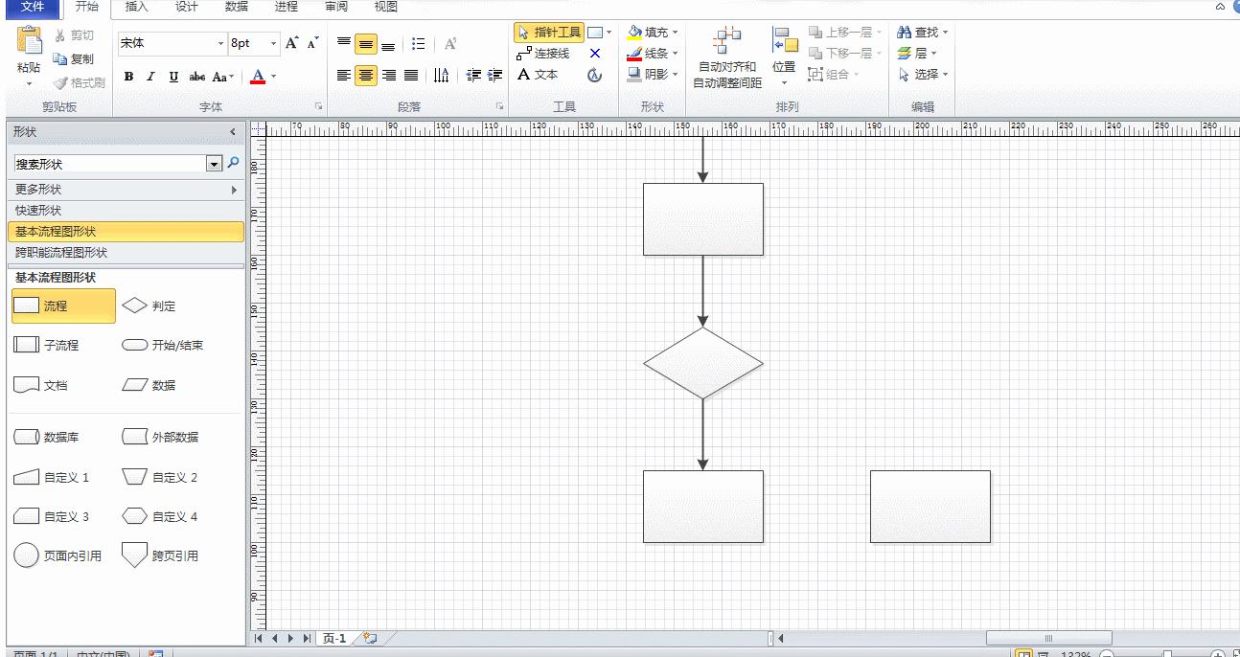Open the 文件 file tab
Image resolution: width=1240 pixels, height=657 pixels.
pos(33,7)
